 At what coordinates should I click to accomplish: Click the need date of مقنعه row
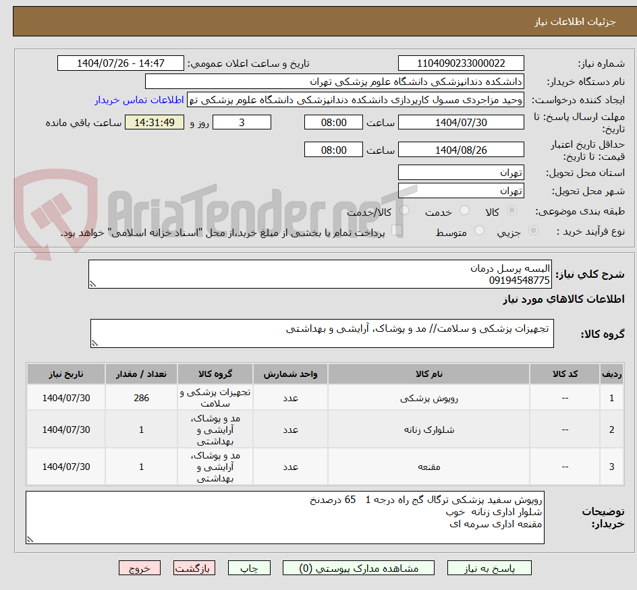[x=66, y=467]
